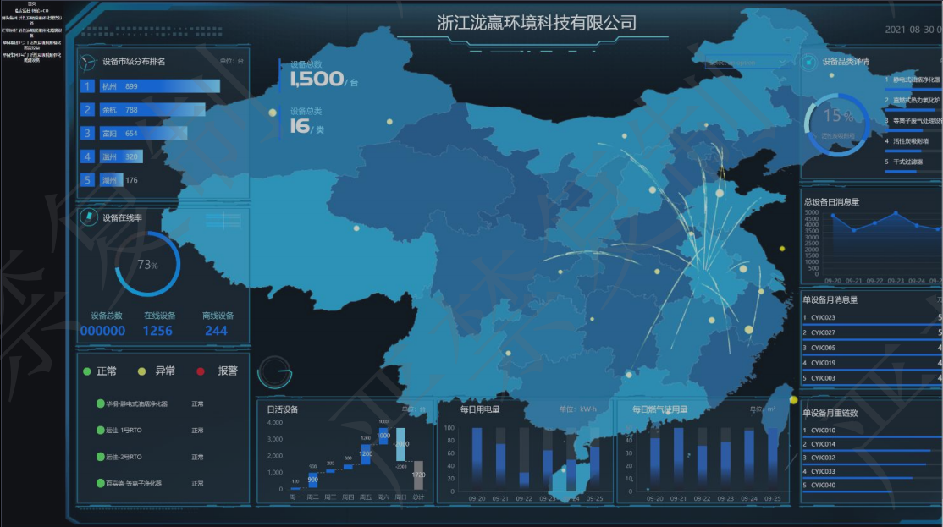Click the yellow 异常 legend dot
The width and height of the screenshot is (943, 527).
(142, 371)
